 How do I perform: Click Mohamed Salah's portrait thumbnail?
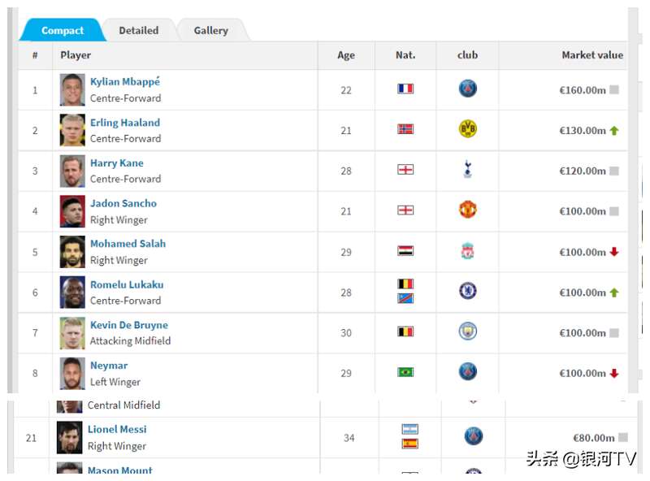[72, 252]
